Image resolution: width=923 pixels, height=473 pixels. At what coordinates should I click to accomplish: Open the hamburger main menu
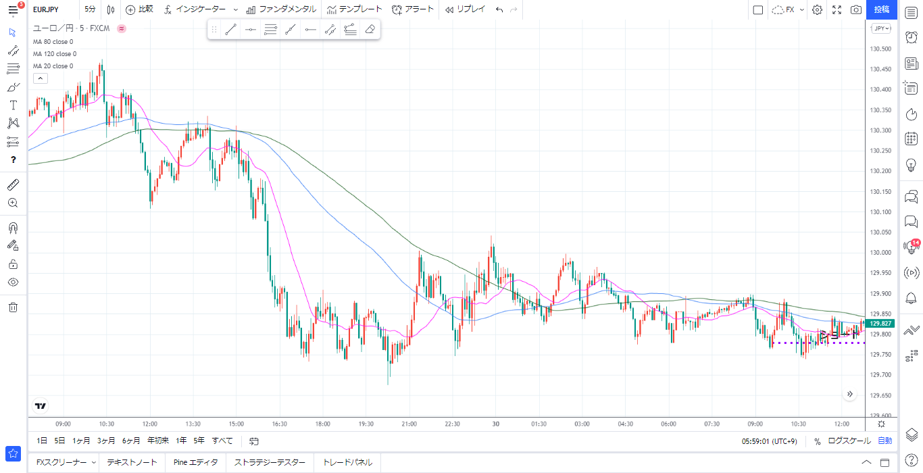tap(13, 9)
